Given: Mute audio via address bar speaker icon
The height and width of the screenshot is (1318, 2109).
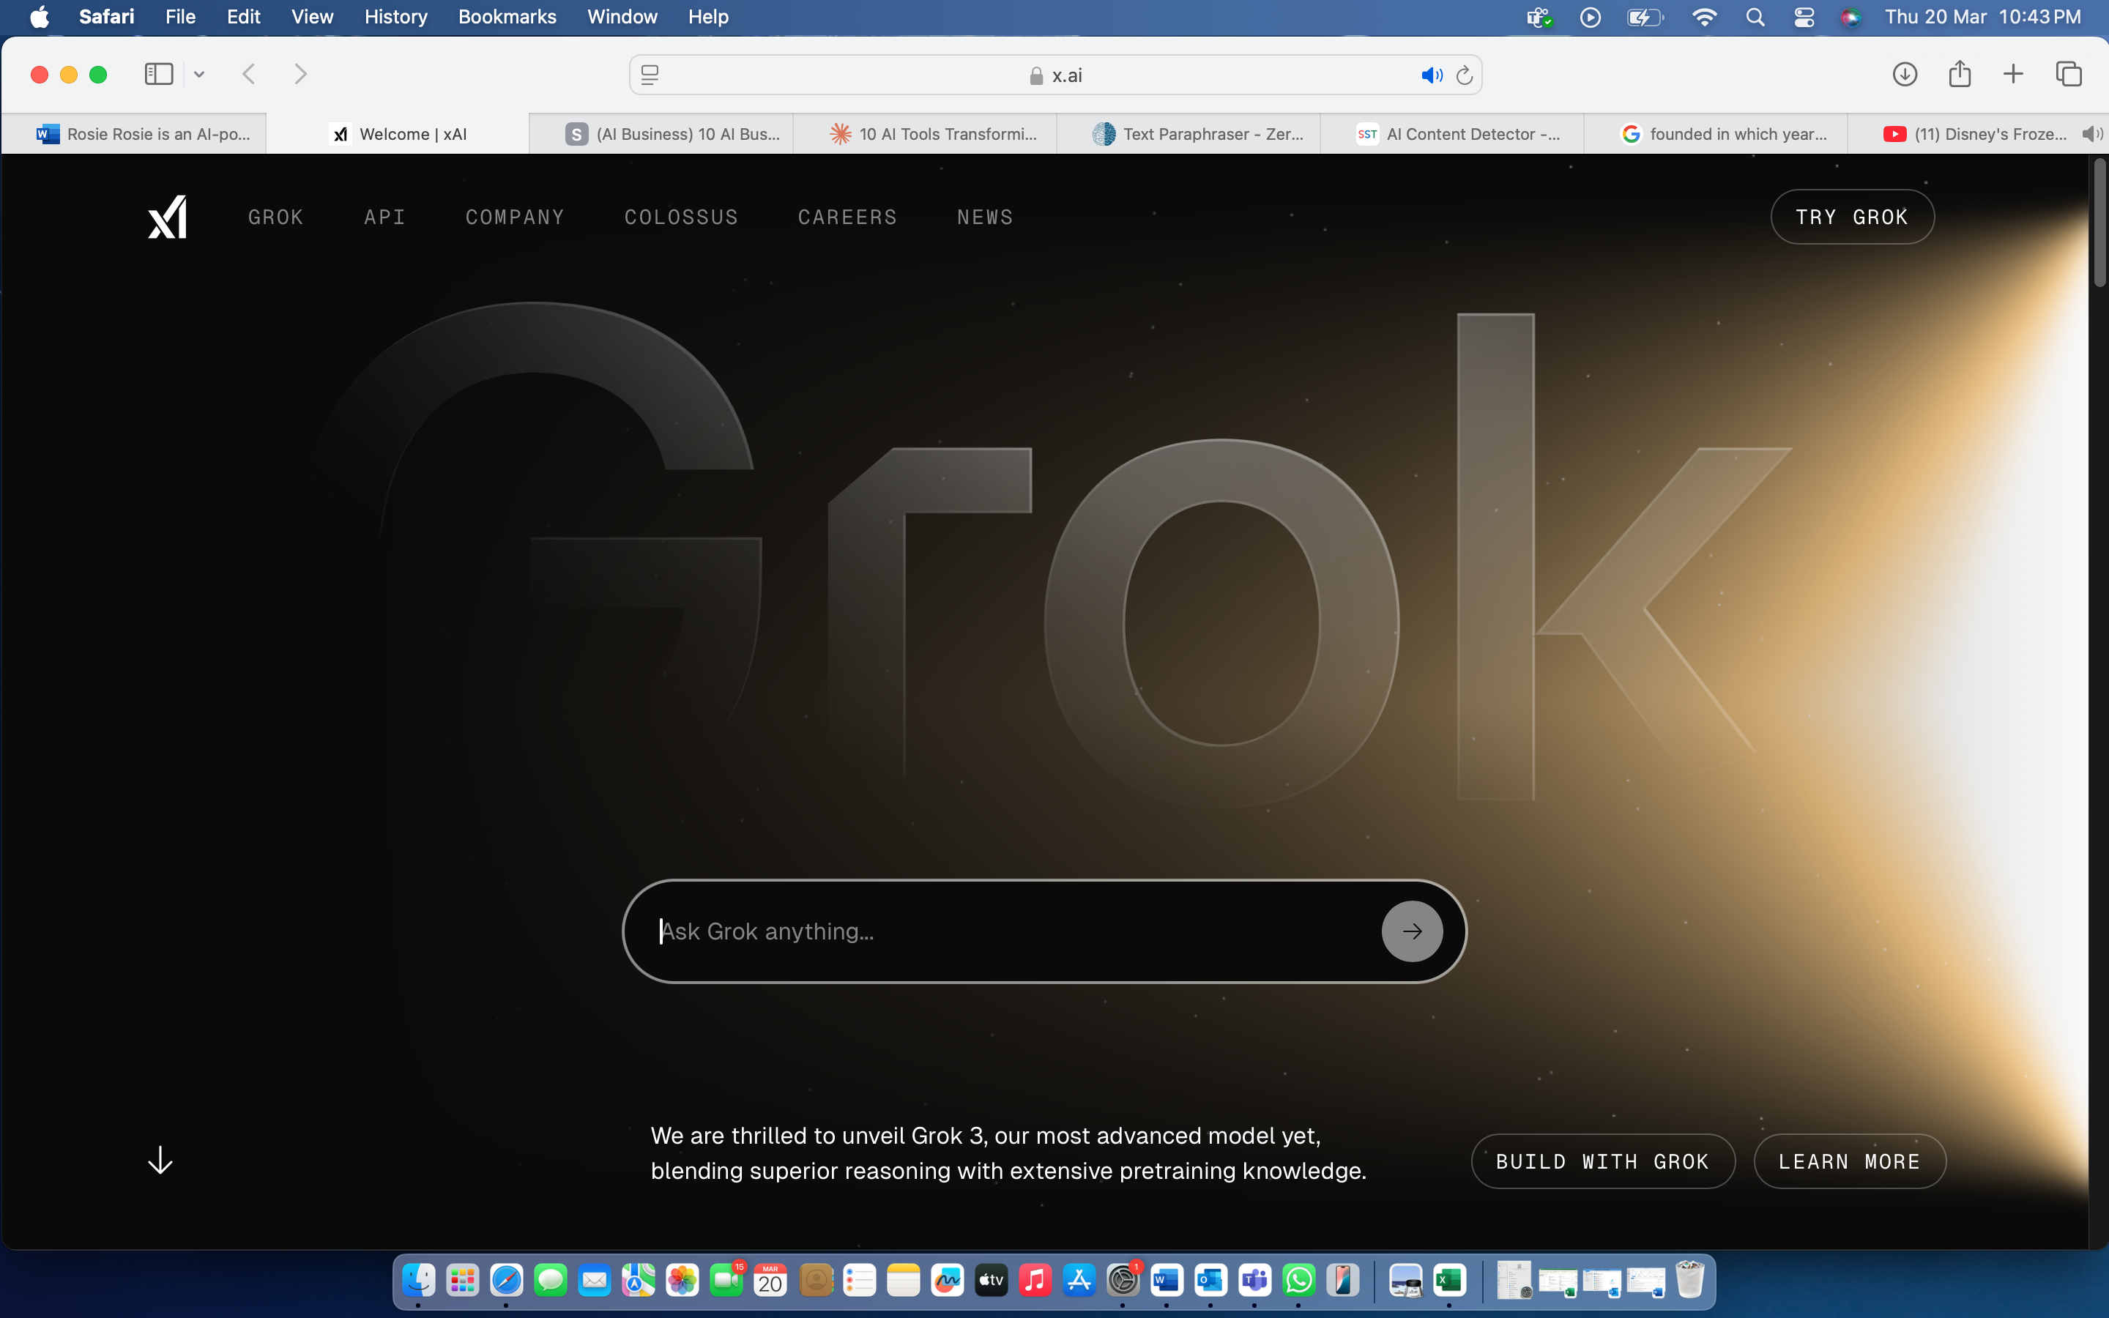Looking at the screenshot, I should (x=1431, y=75).
